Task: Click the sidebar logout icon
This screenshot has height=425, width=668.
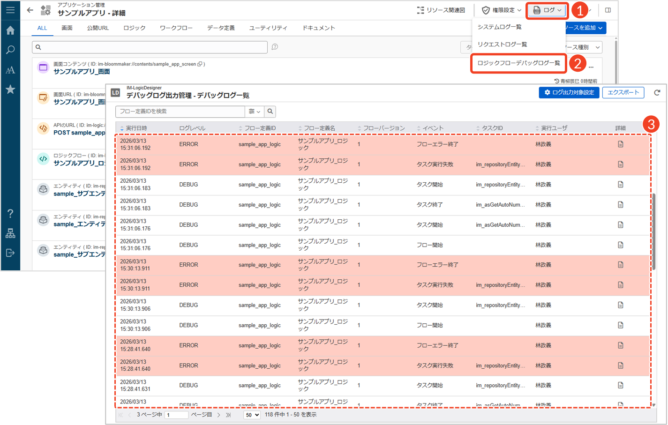Action: tap(10, 253)
